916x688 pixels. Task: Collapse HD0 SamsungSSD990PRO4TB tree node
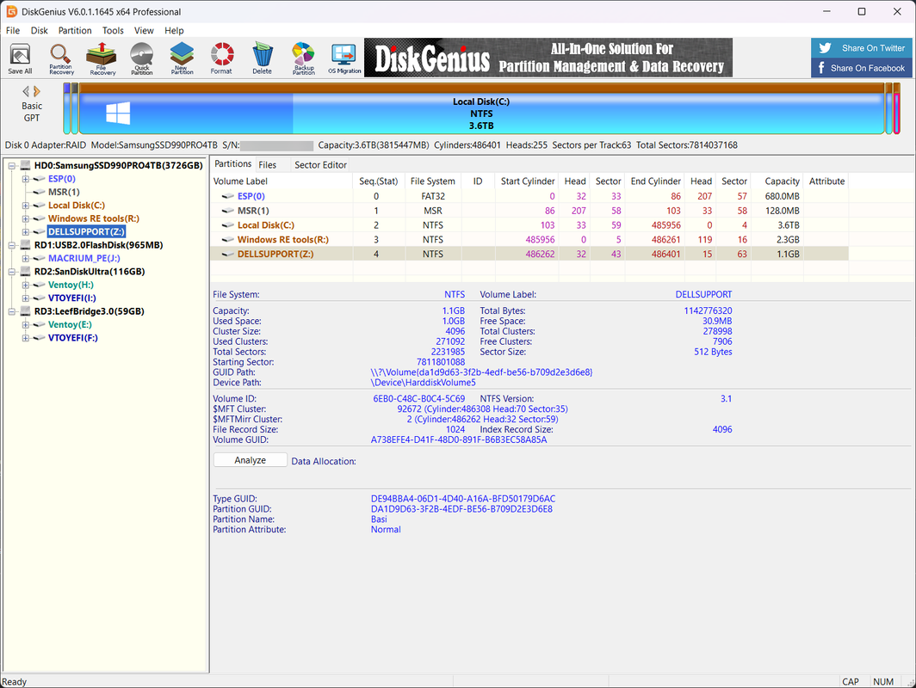tap(12, 166)
